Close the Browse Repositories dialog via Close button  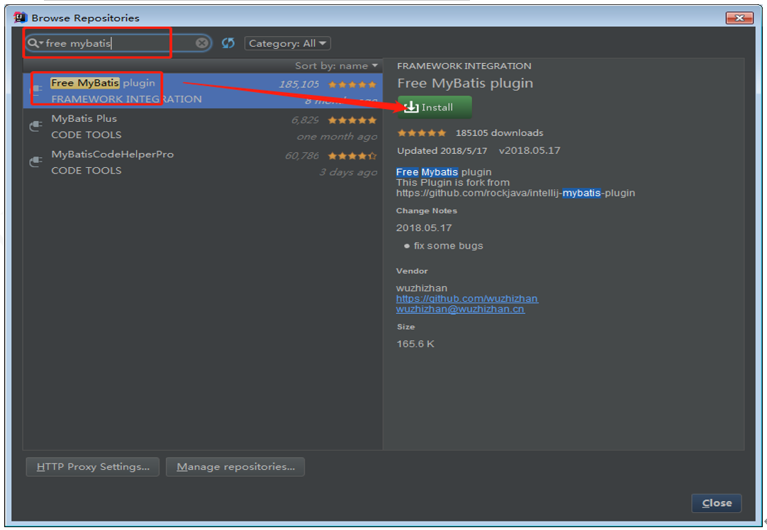tap(717, 503)
